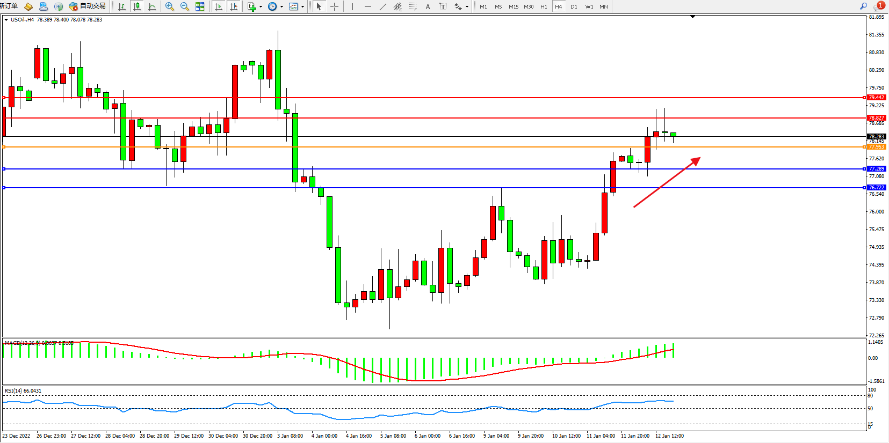Expand the chart templates dropdown arrow
The height and width of the screenshot is (443, 889).
(x=302, y=7)
